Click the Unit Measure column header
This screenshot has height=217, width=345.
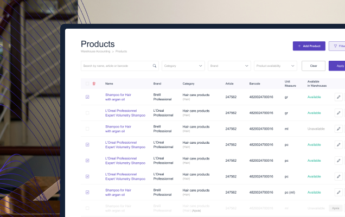[290, 84]
